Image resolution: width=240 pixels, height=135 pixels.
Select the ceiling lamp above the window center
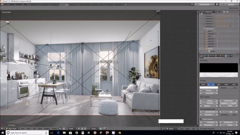pyautogui.click(x=82, y=43)
